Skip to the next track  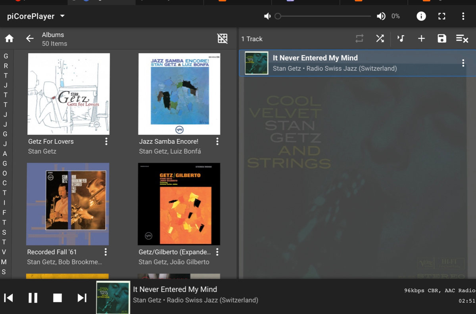pyautogui.click(x=82, y=298)
